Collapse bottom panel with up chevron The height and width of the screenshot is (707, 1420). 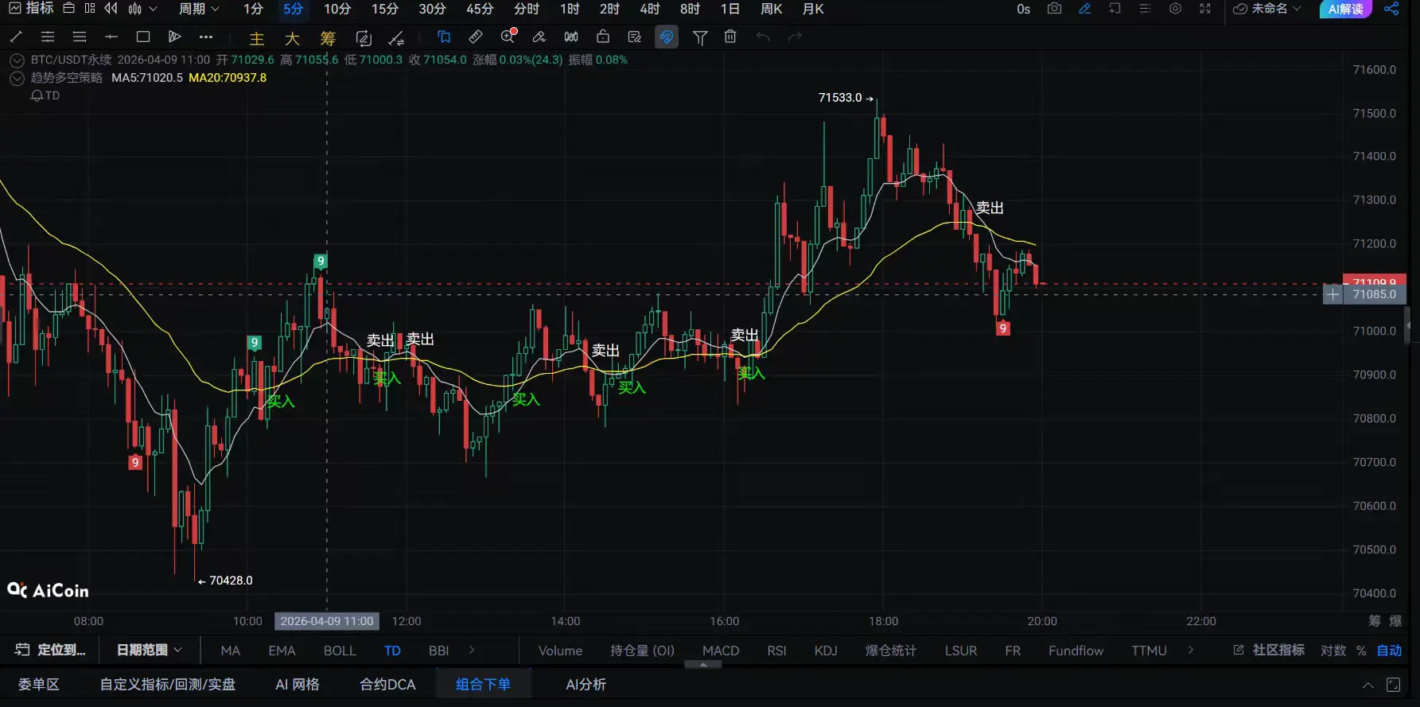coord(1368,686)
